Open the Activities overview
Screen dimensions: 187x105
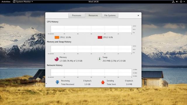coord(6,2)
